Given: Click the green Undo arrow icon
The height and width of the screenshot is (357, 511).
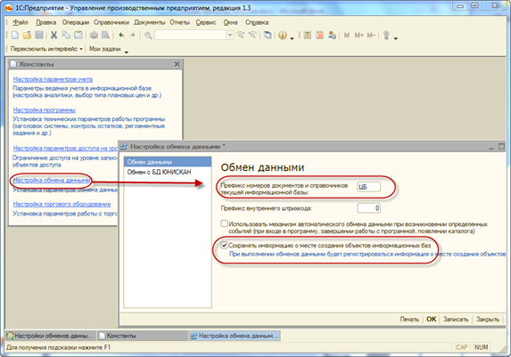Looking at the screenshot, I should [121, 35].
